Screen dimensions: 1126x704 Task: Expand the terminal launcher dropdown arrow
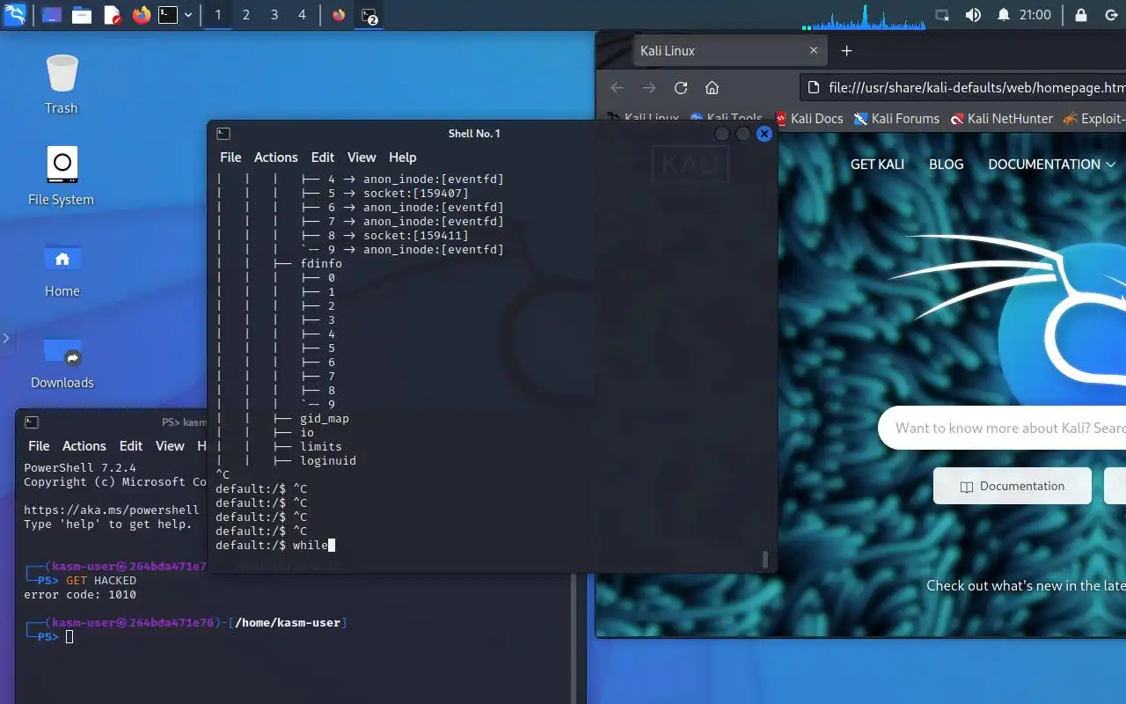click(x=188, y=15)
